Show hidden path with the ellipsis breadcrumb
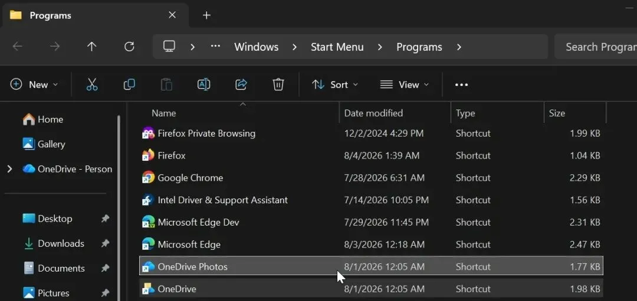This screenshot has height=301, width=637. 215,47
